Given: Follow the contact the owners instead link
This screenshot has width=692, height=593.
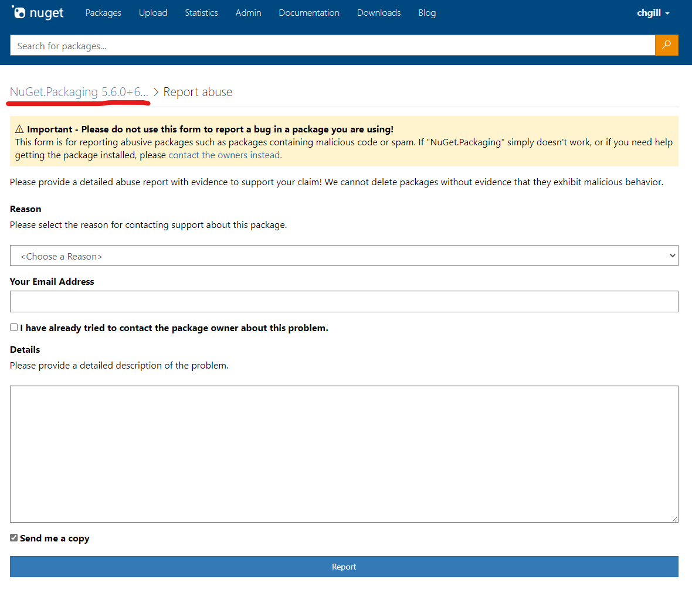Looking at the screenshot, I should point(225,155).
